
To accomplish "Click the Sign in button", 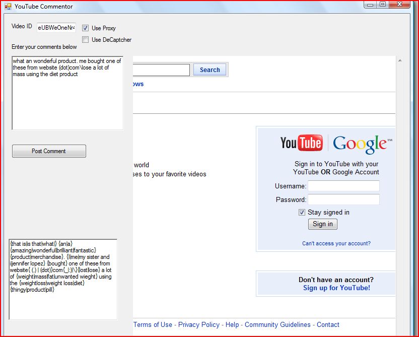I will [323, 224].
